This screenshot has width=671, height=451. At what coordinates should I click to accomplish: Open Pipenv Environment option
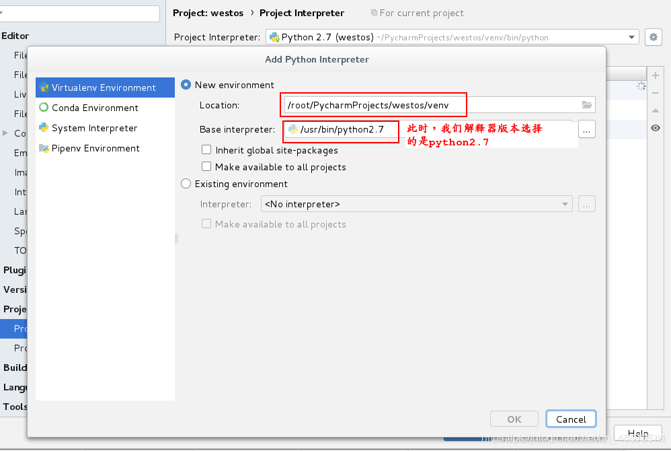pyautogui.click(x=105, y=148)
